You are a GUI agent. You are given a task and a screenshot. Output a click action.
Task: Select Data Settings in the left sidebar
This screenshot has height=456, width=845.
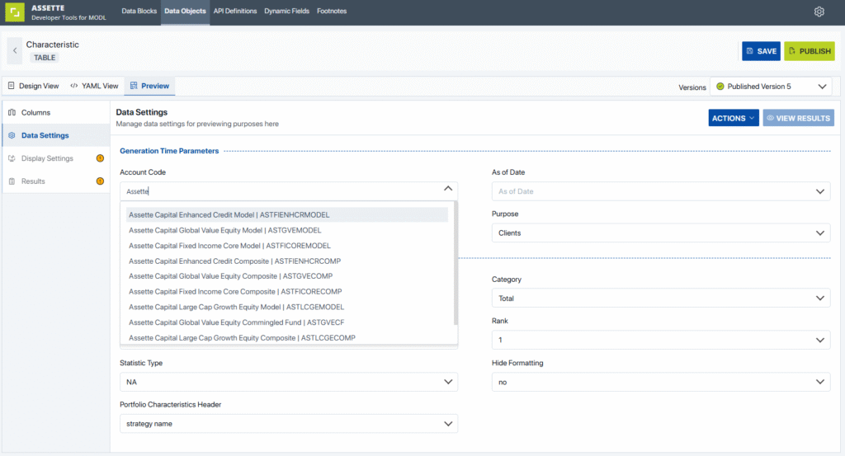45,135
